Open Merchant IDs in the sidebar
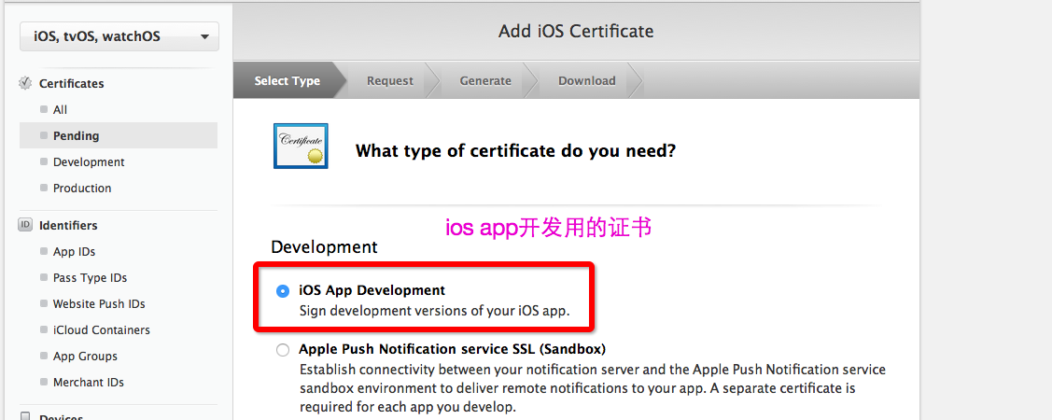Screen dimensions: 1052x420 click(x=89, y=383)
